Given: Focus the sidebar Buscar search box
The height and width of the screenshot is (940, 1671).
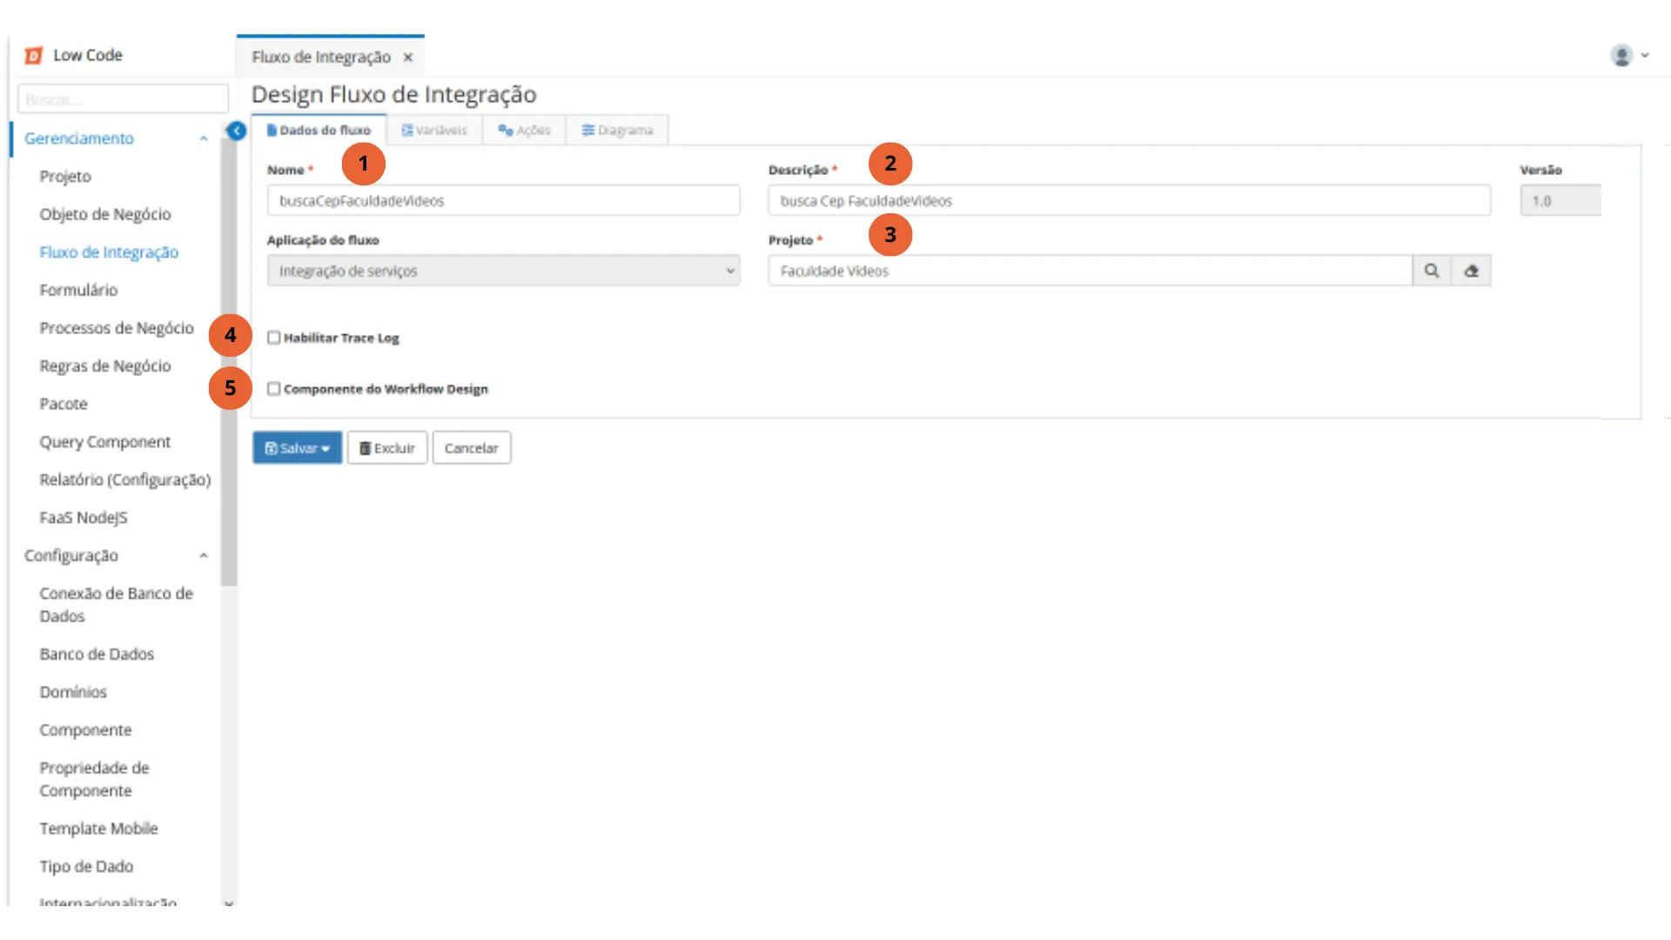Looking at the screenshot, I should 123,99.
